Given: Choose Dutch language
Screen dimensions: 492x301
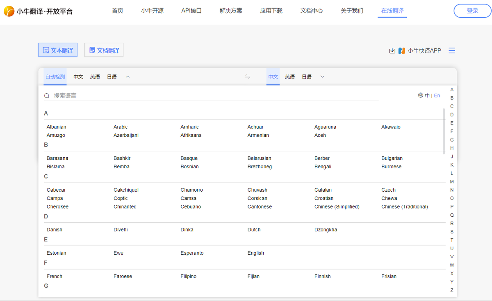Looking at the screenshot, I should (x=254, y=230).
